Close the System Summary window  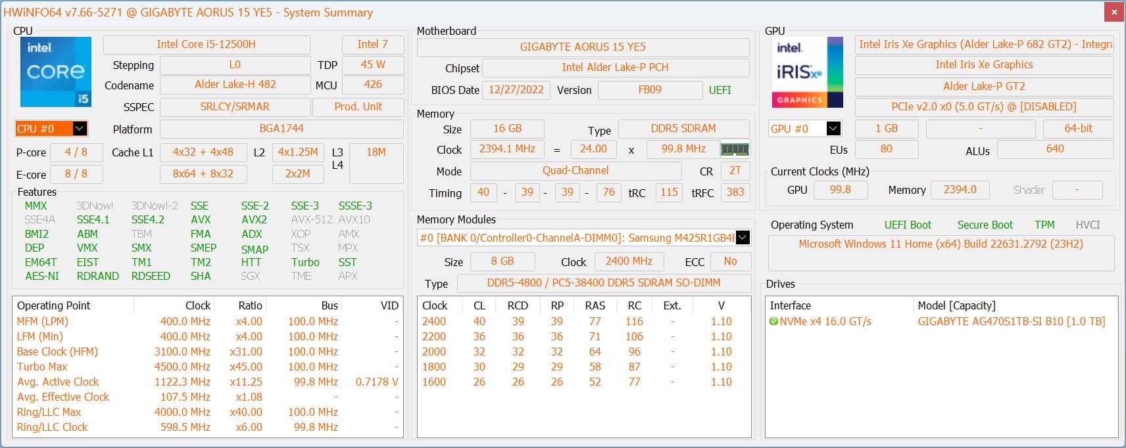point(1114,12)
